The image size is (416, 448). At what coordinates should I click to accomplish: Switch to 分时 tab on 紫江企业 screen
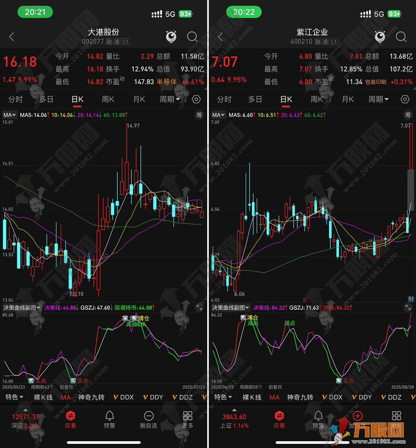tap(224, 99)
